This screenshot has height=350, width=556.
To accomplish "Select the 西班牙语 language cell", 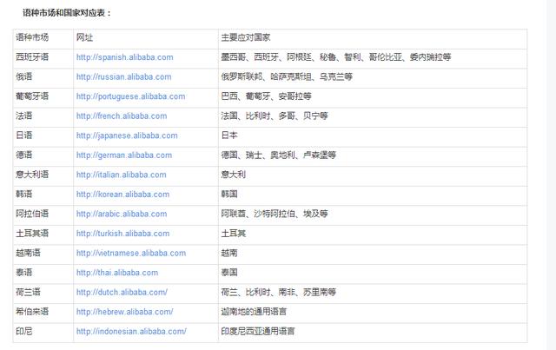I will [x=32, y=57].
